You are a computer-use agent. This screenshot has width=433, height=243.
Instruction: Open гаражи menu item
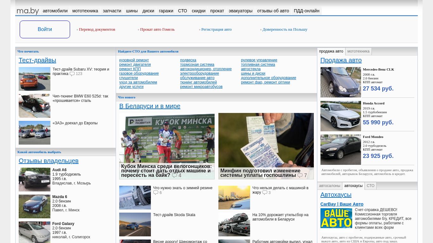coord(166,11)
